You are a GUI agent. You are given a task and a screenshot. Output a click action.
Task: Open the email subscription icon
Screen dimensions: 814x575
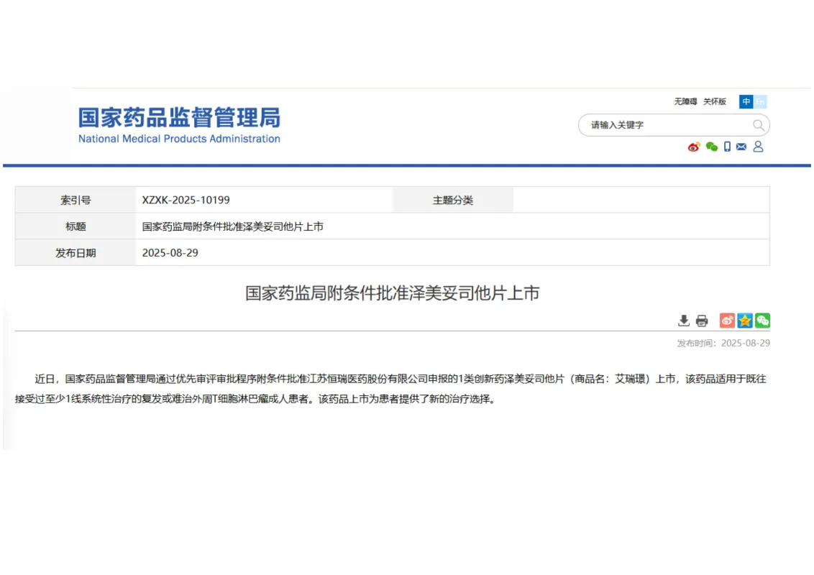coord(741,147)
